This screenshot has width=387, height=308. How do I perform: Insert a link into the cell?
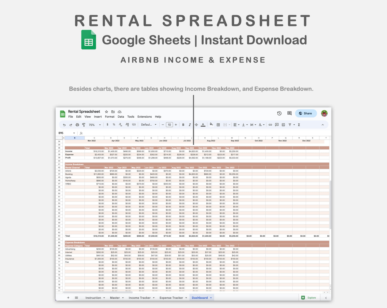[271, 125]
